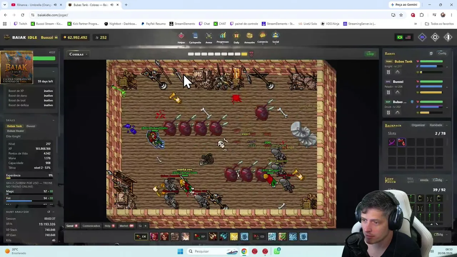This screenshot has width=457, height=257.
Task: Switch to the Comunicados chat tab
Action: click(x=91, y=226)
